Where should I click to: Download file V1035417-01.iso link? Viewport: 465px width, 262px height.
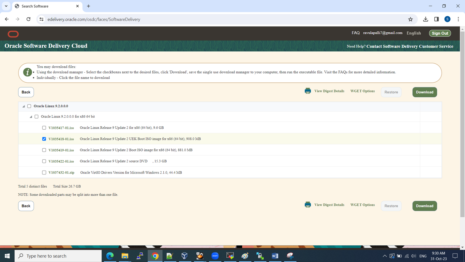[x=61, y=128]
